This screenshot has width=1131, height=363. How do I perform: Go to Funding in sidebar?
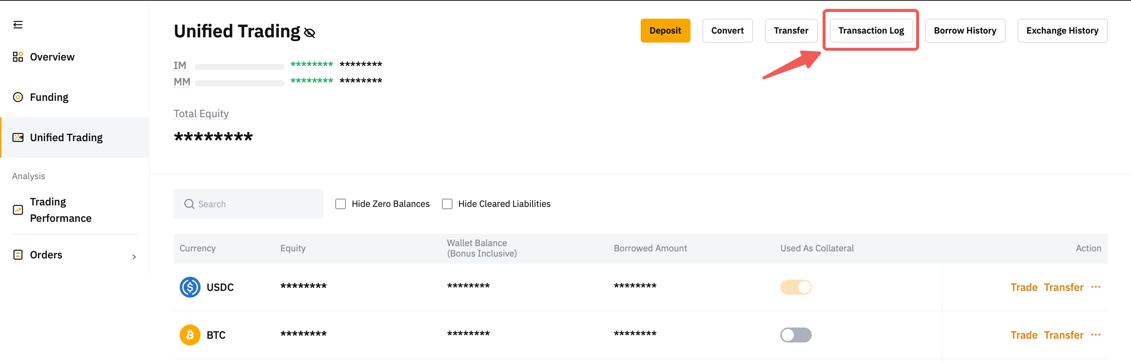point(49,97)
